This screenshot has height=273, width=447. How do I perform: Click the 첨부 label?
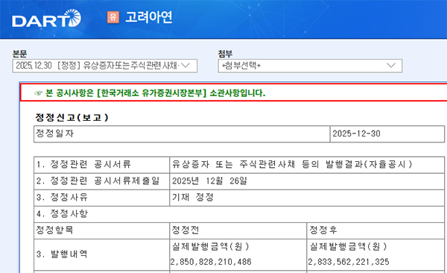[x=225, y=54]
